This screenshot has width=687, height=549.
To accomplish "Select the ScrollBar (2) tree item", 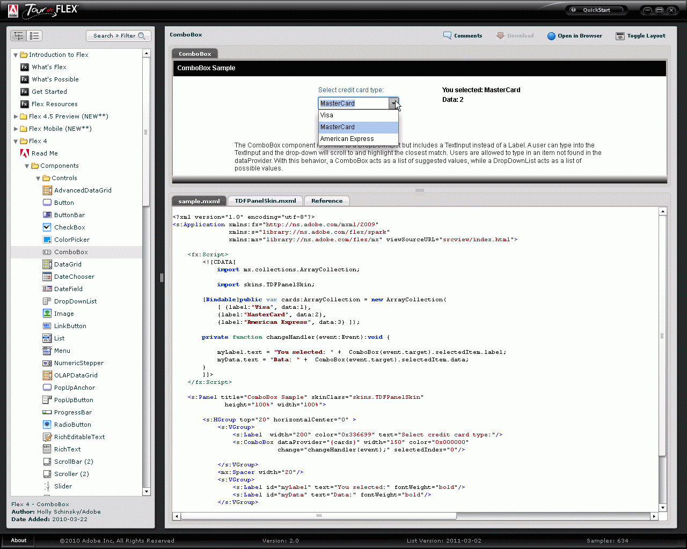I will click(x=74, y=462).
